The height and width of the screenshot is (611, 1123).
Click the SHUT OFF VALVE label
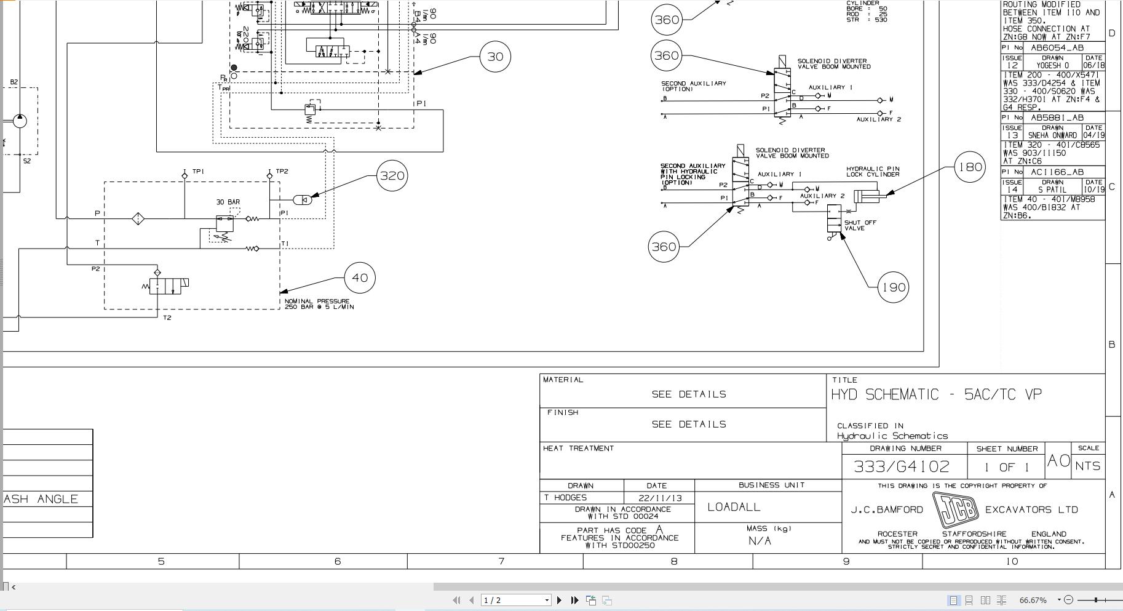pos(860,225)
